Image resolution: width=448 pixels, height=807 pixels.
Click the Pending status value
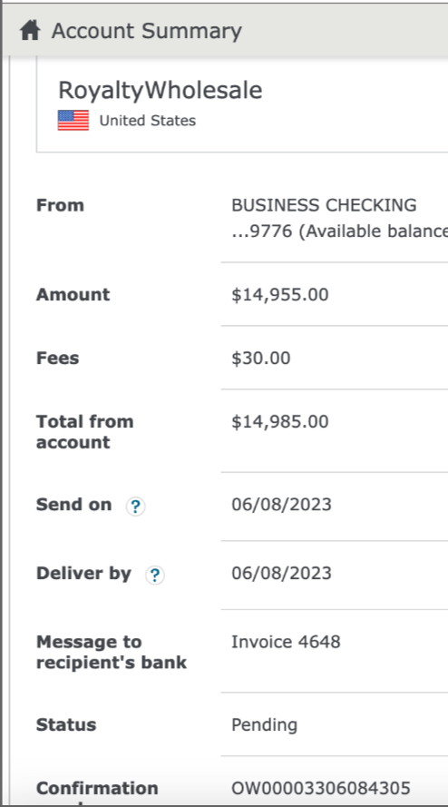point(265,725)
